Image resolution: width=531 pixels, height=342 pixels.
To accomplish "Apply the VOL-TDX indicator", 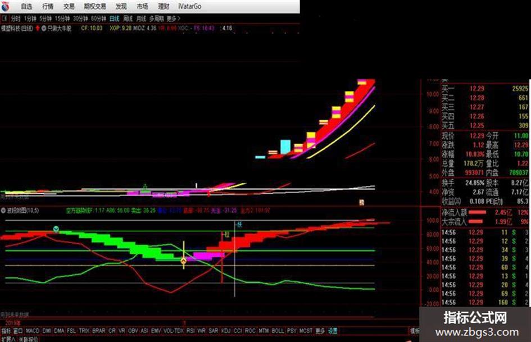I will click(174, 331).
